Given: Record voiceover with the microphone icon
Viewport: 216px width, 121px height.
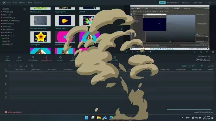Looking at the screenshot, I should pyautogui.click(x=195, y=52).
